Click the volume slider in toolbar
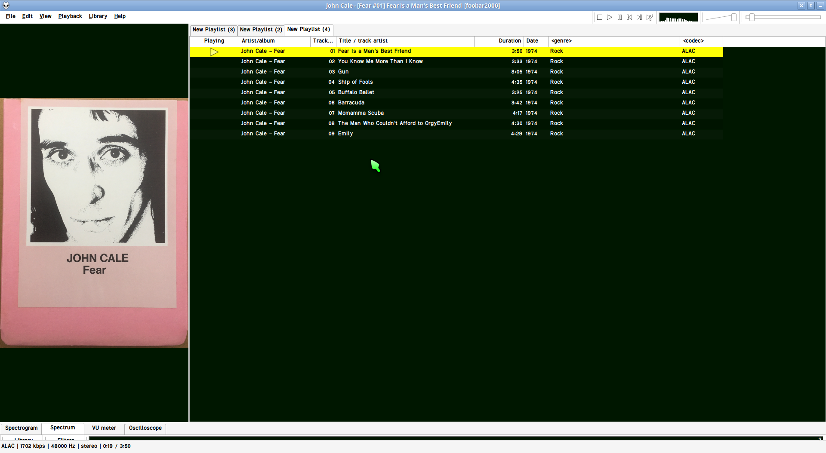The image size is (826, 453). point(721,17)
